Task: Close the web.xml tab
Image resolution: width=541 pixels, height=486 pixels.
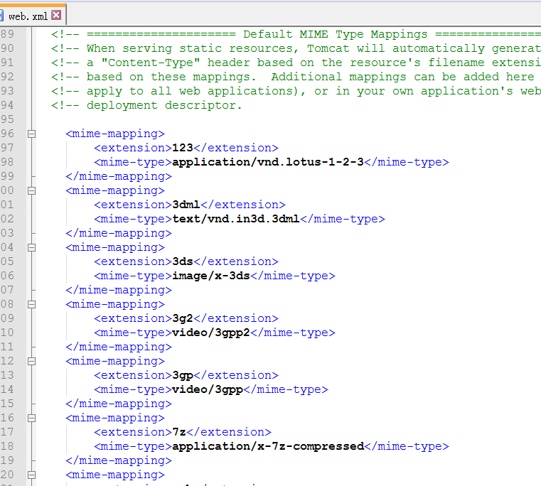Action: pos(56,15)
